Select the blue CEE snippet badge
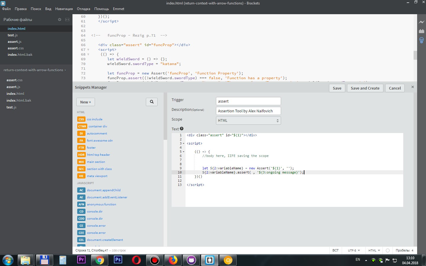Viewport: 426px width, 266px height. pyautogui.click(x=81, y=233)
